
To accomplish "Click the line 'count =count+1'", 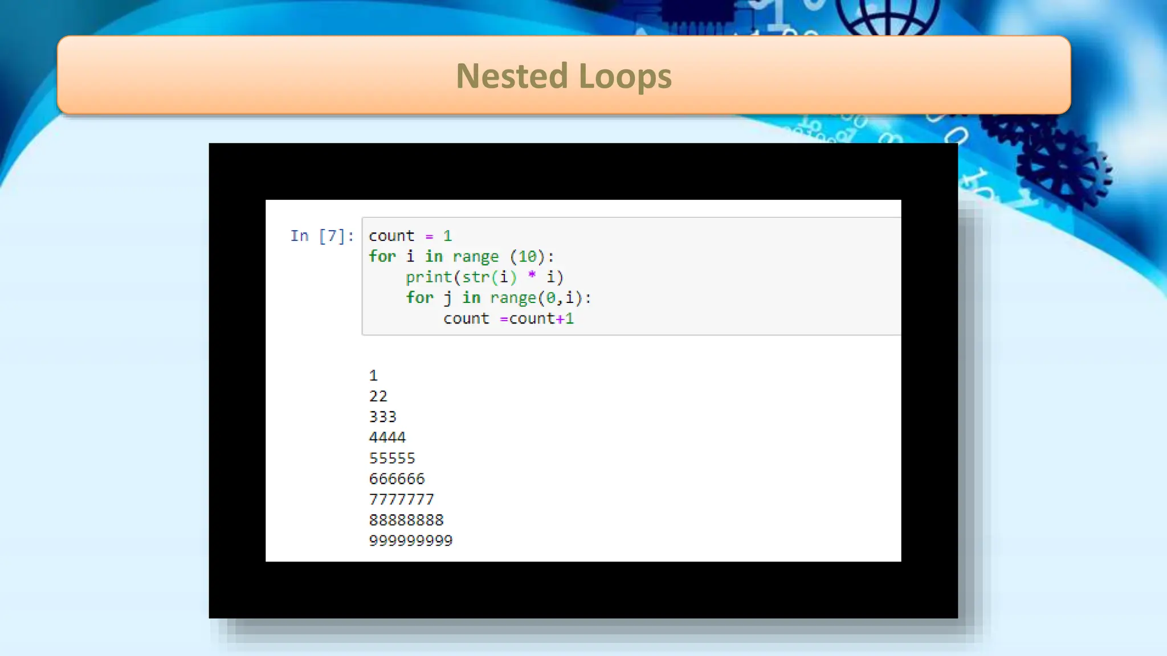I will 508,318.
